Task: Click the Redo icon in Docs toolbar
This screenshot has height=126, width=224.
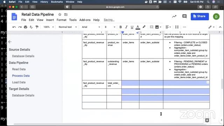Action: pyautogui.click(x=20, y=27)
